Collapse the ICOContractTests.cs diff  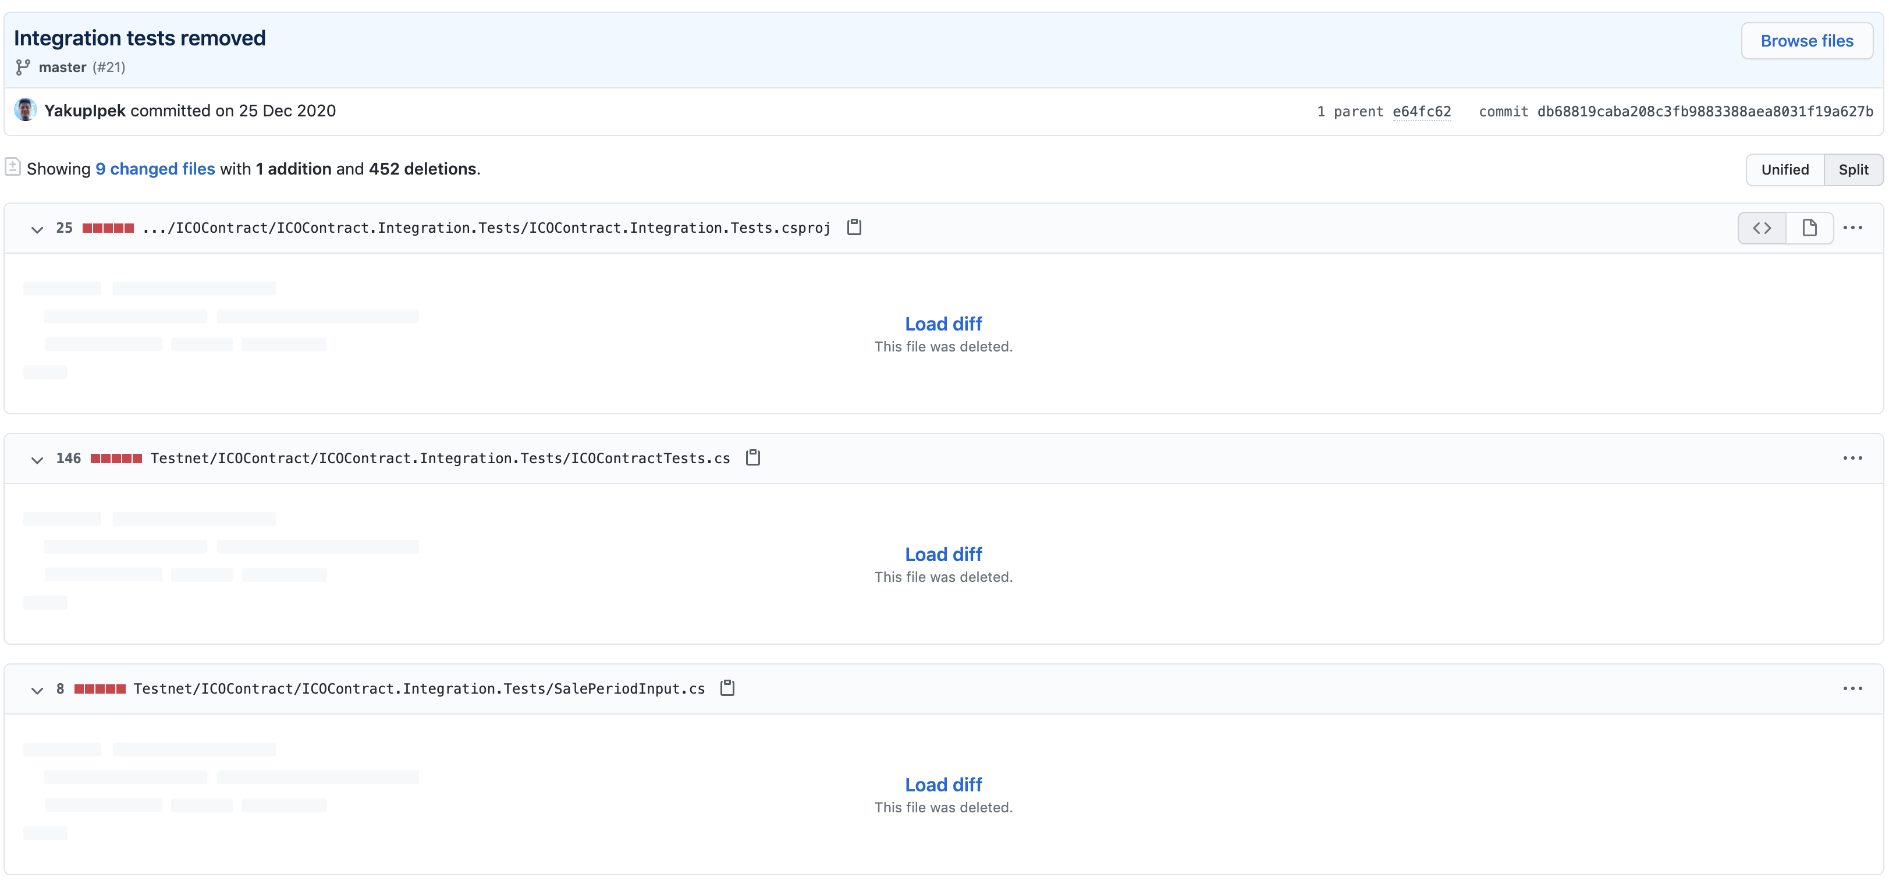[x=37, y=459]
